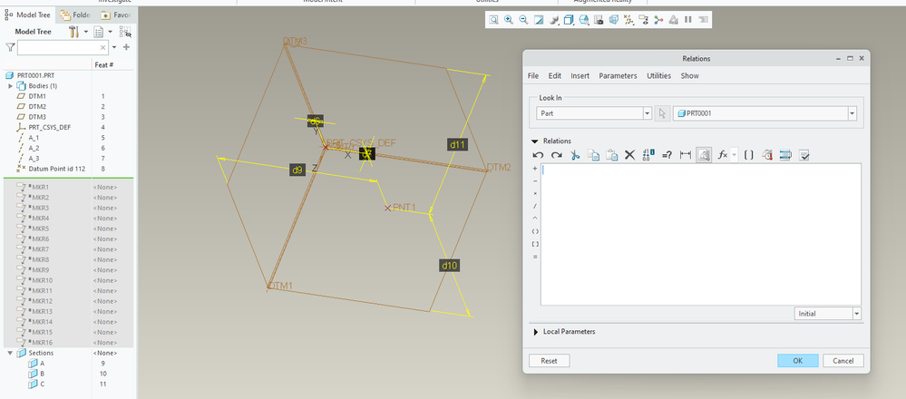Click the Zoom In magnifier icon
The image size is (906, 399).
(509, 19)
